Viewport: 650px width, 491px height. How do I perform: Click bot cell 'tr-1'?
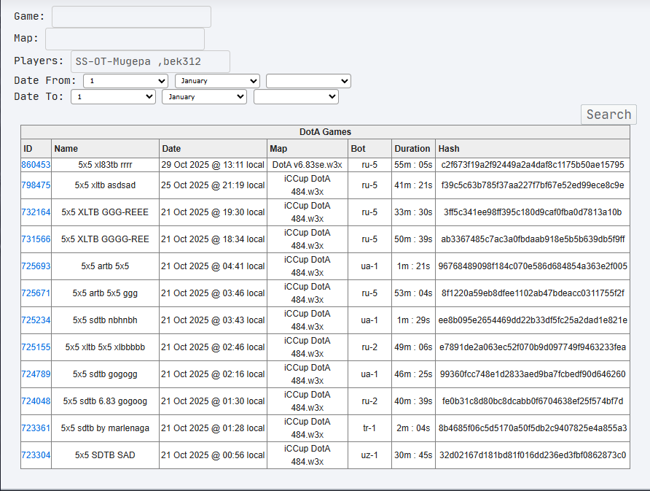[x=369, y=428]
